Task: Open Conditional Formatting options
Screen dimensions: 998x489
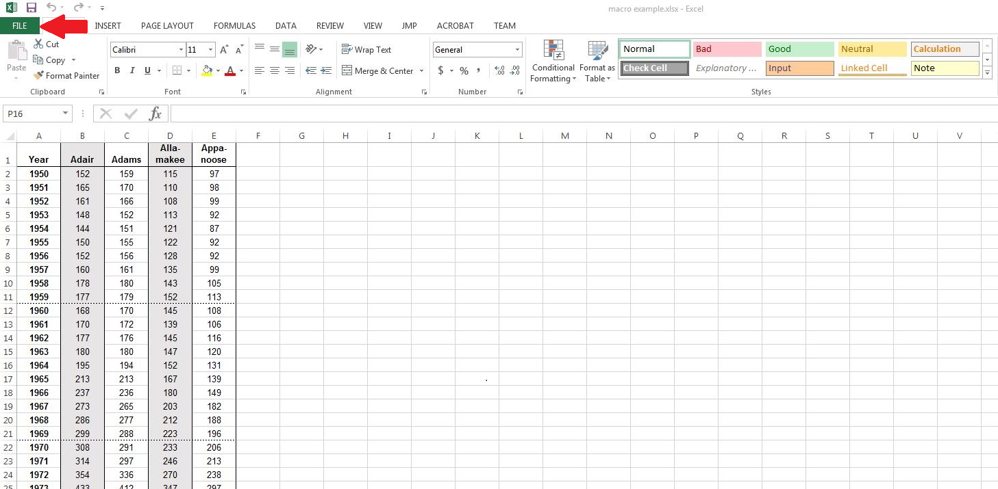Action: point(552,62)
